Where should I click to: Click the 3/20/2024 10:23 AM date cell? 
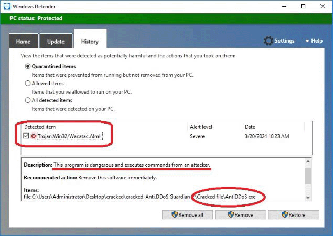[x=267, y=136]
